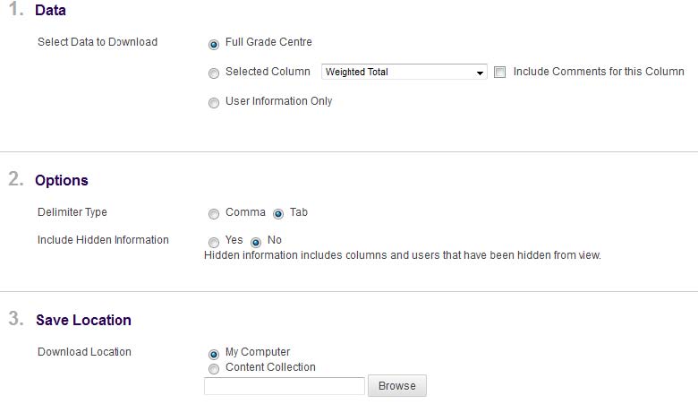Choose Yes for Include Hidden Information

(214, 242)
